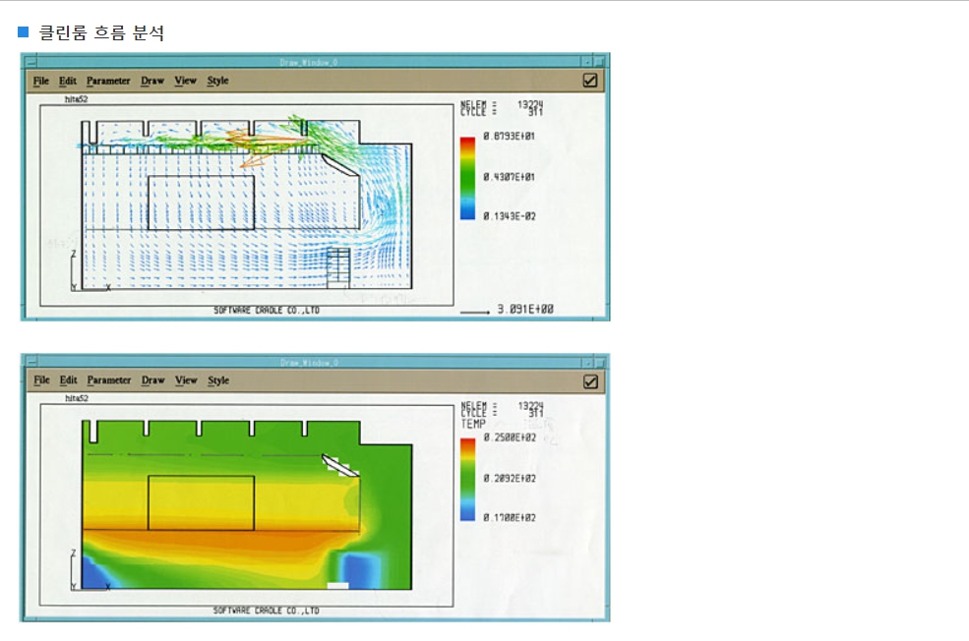Open Edit menu in the TEMP contour window
The image size is (969, 641).
(x=67, y=380)
